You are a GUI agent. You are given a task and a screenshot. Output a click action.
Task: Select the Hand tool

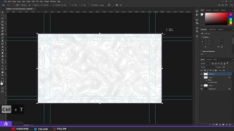[x=3, y=72]
